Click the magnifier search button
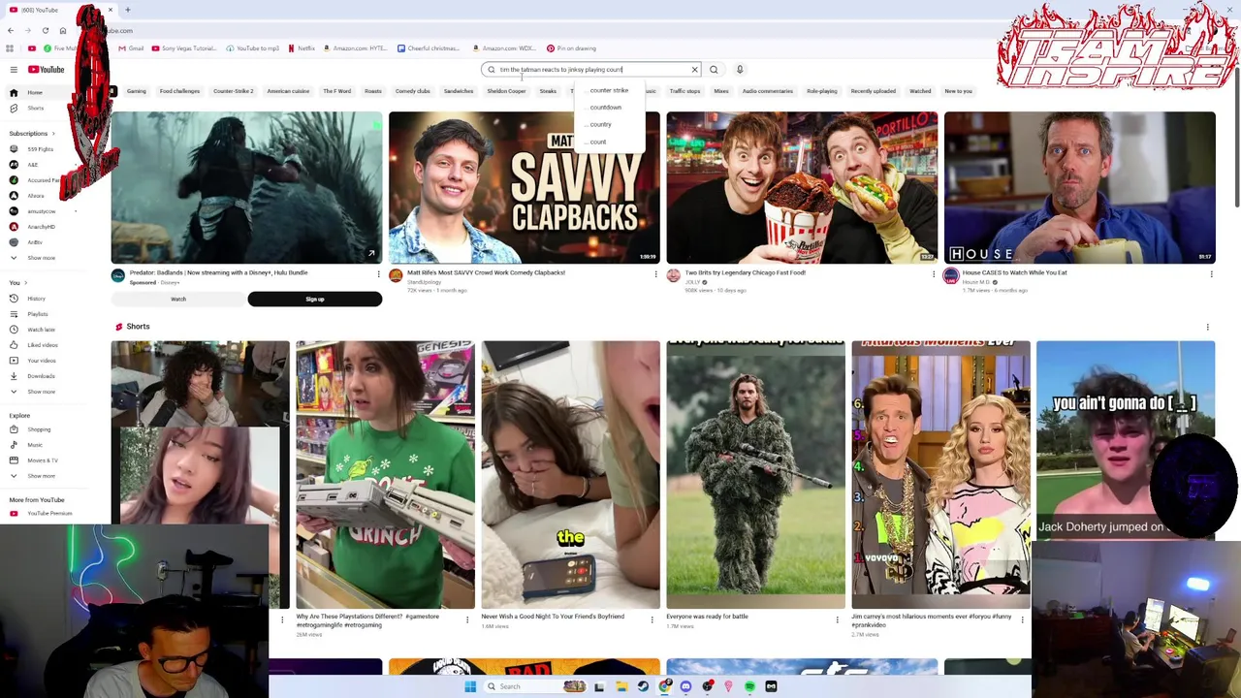This screenshot has height=698, width=1241. (x=714, y=70)
